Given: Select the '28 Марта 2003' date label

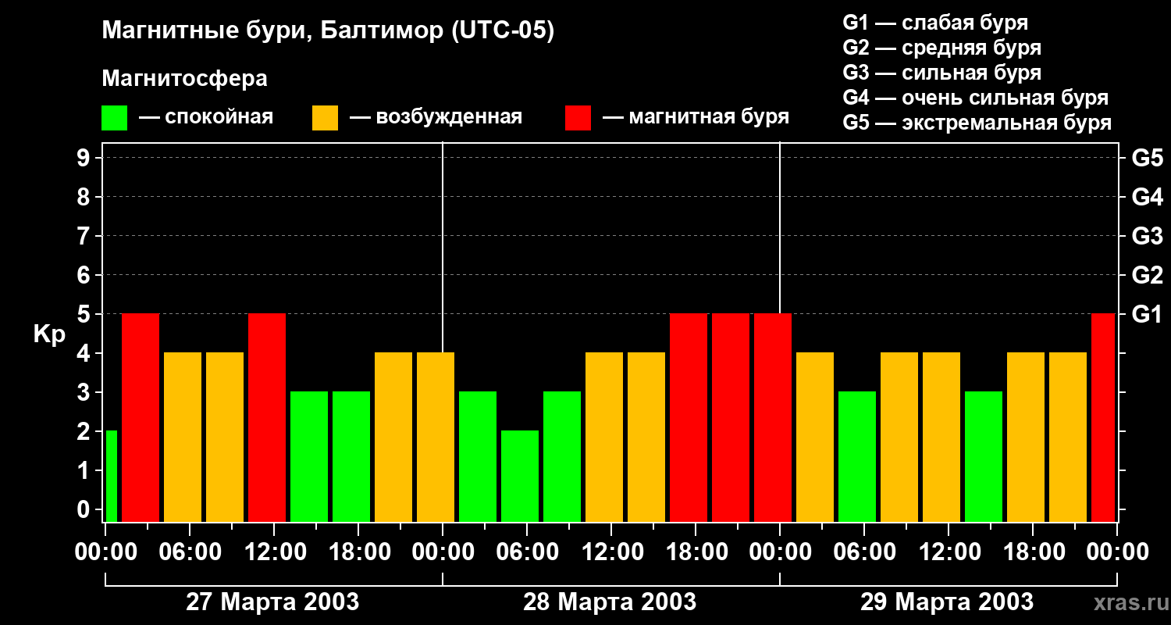Looking at the screenshot, I should pyautogui.click(x=610, y=602).
